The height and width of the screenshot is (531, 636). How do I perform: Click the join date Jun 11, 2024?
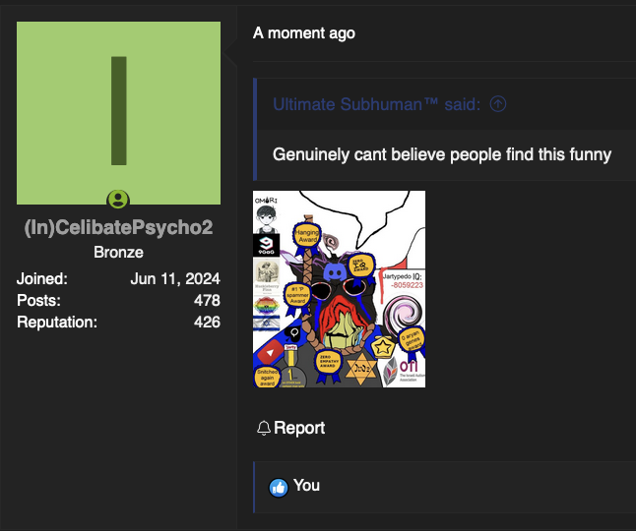175,279
